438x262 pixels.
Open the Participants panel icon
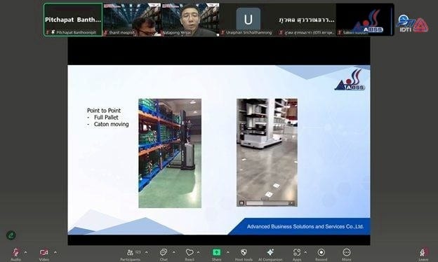tap(130, 252)
